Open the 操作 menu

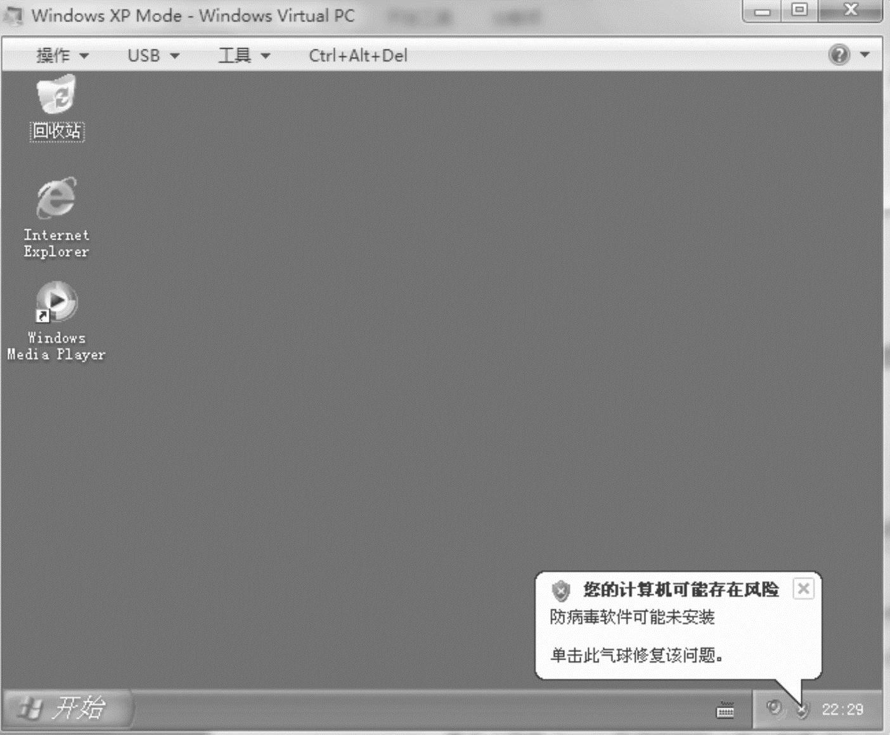(62, 56)
